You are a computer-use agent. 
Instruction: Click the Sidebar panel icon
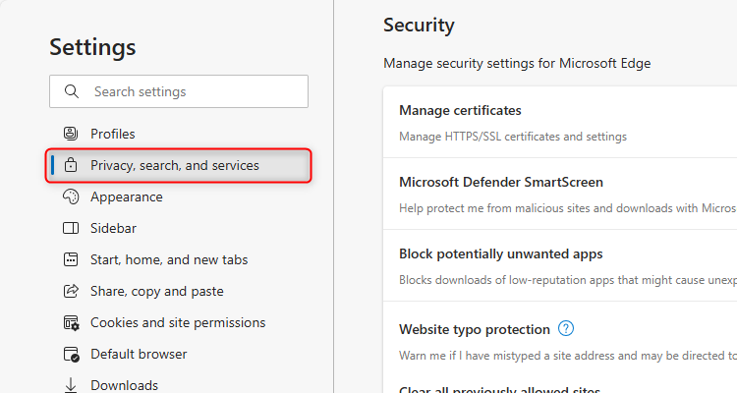coord(70,228)
